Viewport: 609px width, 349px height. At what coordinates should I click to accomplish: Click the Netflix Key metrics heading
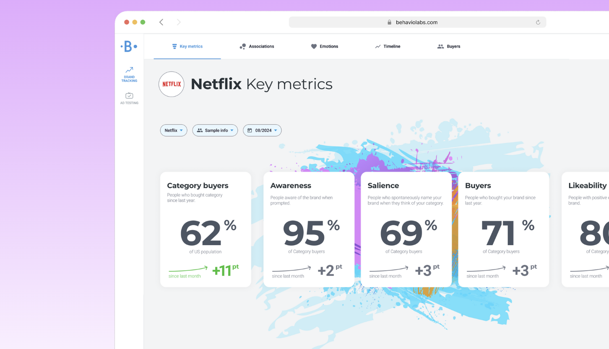261,84
